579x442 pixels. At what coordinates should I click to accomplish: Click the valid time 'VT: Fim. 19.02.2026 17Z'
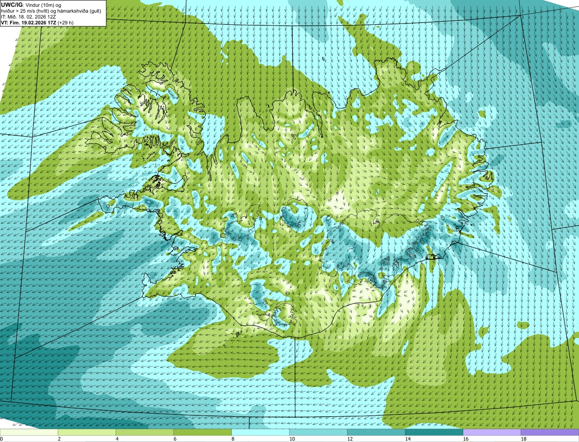pos(28,22)
